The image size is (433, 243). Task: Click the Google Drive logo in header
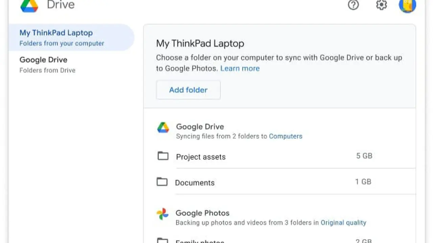coord(29,5)
